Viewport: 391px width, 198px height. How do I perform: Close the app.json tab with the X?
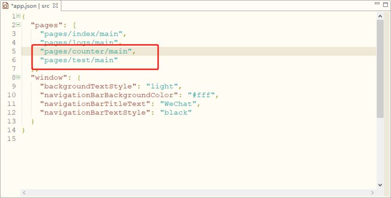click(55, 6)
